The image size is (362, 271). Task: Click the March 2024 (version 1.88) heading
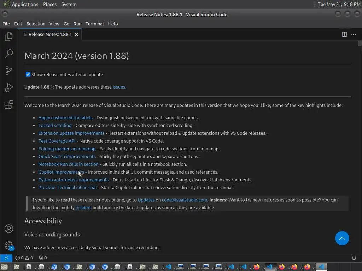[x=77, y=56]
